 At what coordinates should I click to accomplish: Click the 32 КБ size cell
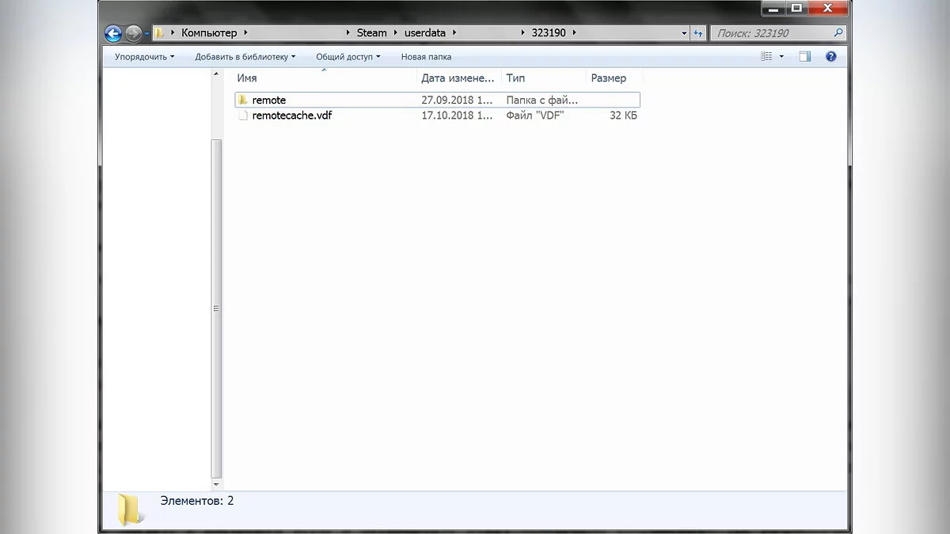coord(624,116)
